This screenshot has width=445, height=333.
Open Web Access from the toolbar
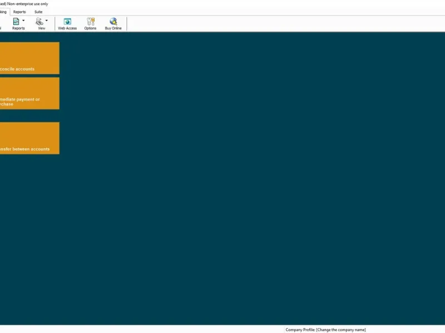[x=67, y=24]
